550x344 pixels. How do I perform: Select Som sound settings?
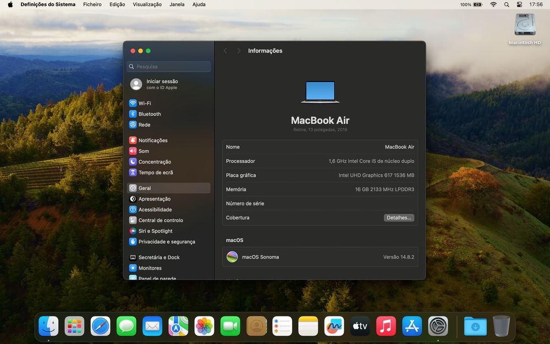[x=169, y=151]
